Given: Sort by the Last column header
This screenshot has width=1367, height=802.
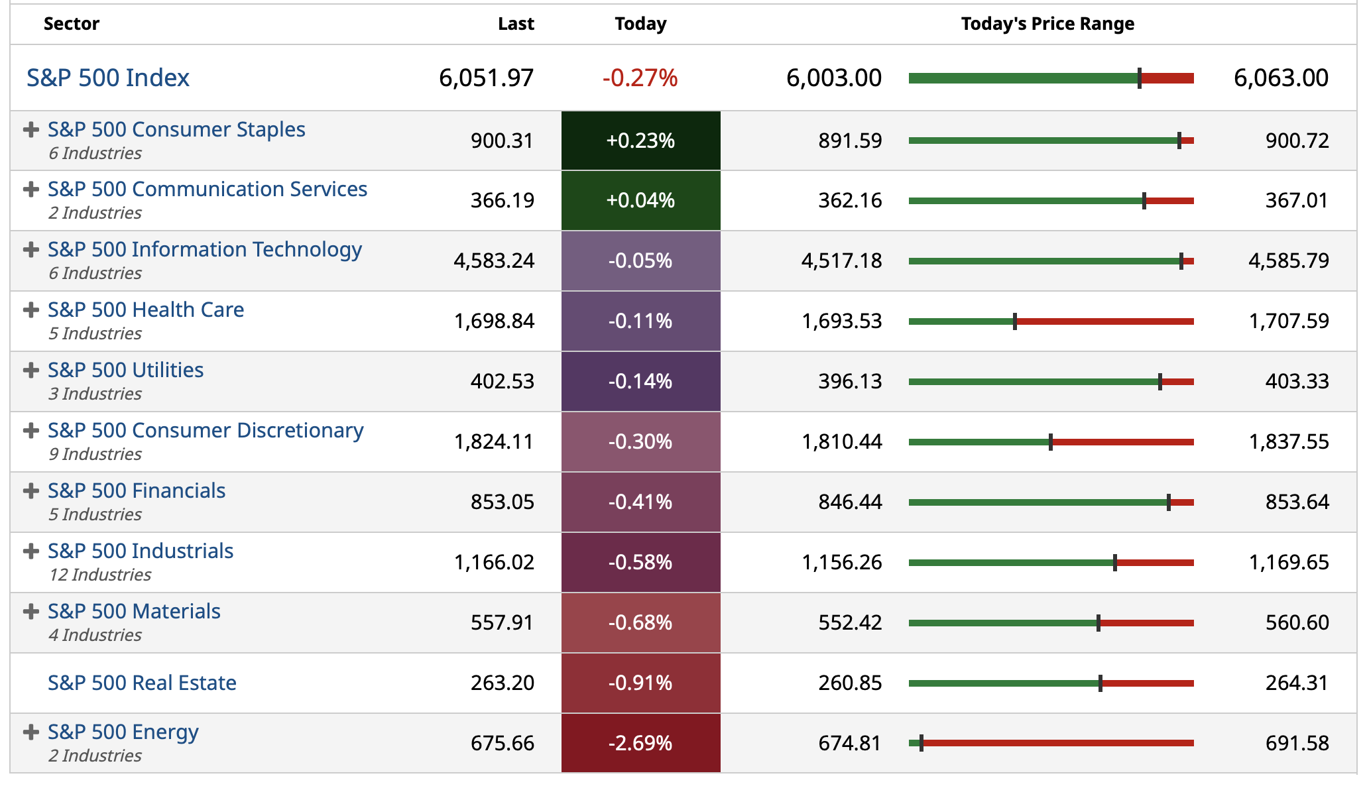Looking at the screenshot, I should (x=516, y=24).
